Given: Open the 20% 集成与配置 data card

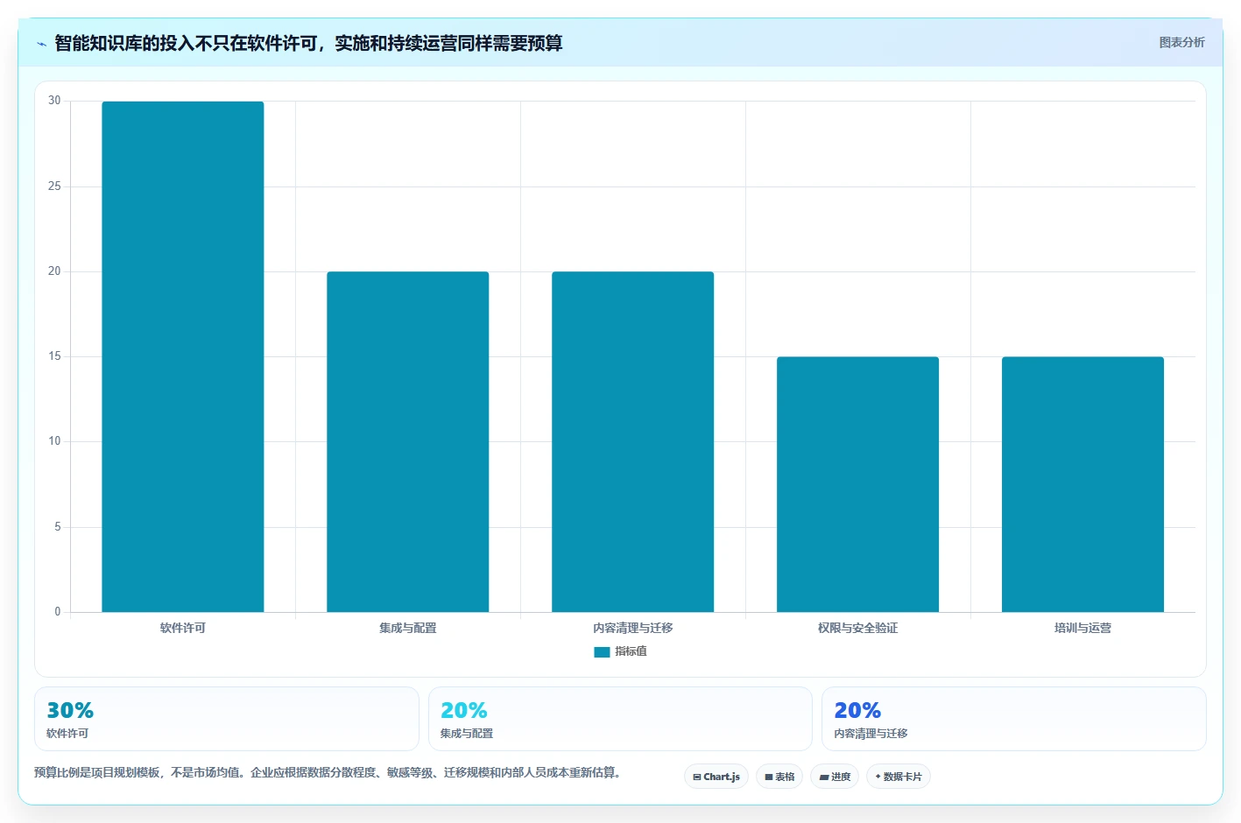Looking at the screenshot, I should tap(620, 719).
